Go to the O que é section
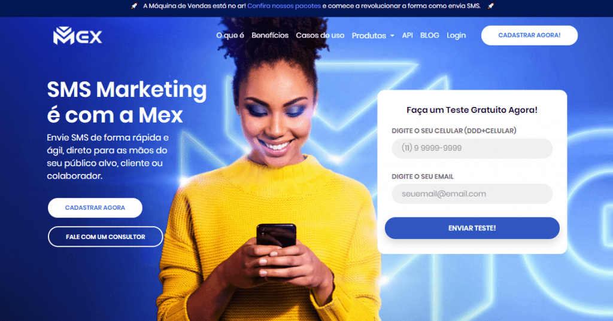The height and width of the screenshot is (321, 613). (x=230, y=35)
